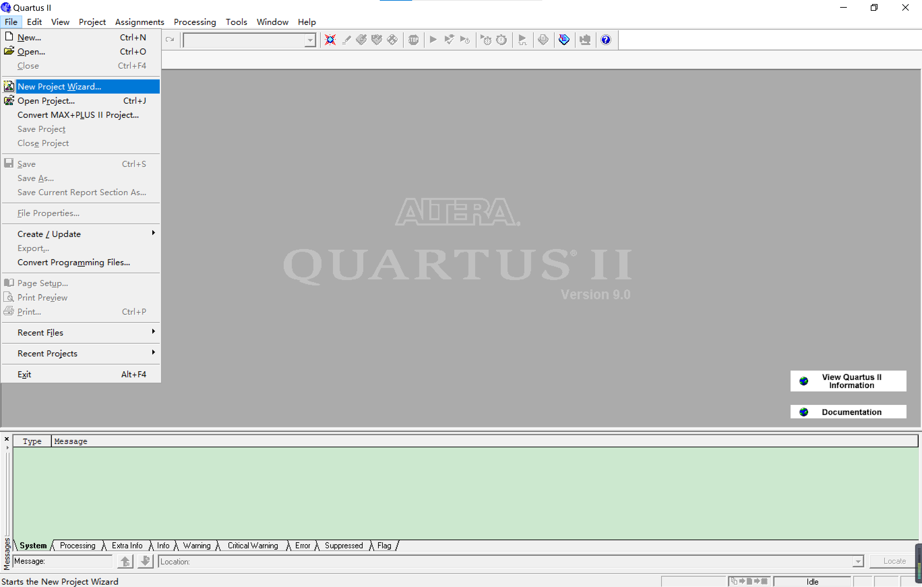
Task: Select New Project Wizard menu item
Action: coord(59,87)
